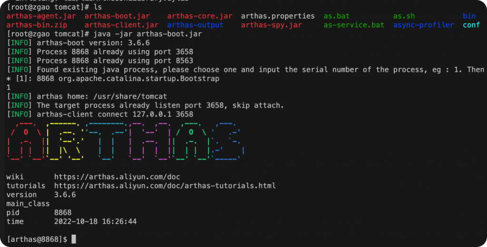Select the arthas-bin.zip file name
The width and height of the screenshot is (487, 247).
coord(37,25)
